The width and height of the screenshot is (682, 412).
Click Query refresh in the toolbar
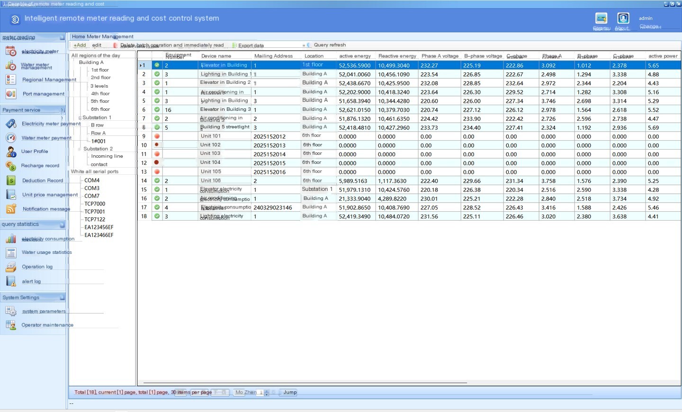[x=327, y=45]
